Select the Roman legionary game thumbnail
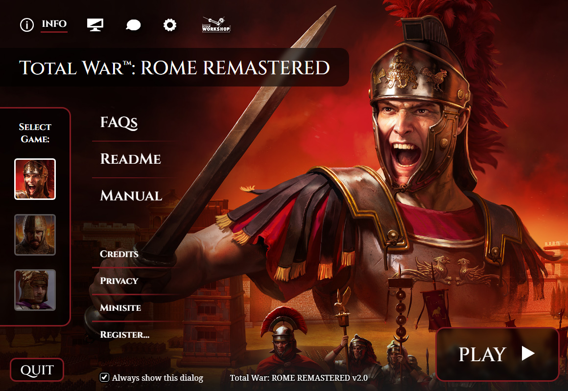568x391 pixels. (35, 179)
